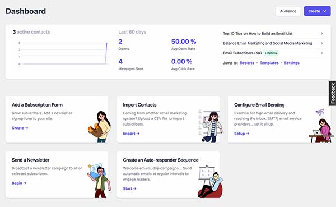Click the active contacts line chart

pos(63,53)
